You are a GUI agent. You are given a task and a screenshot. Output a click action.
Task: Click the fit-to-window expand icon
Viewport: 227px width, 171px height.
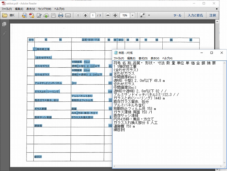(143, 15)
